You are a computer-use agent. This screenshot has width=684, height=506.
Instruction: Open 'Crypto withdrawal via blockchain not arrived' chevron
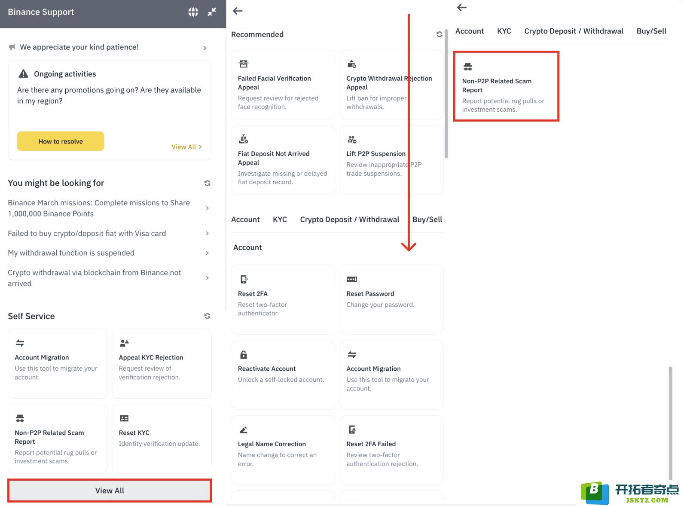point(207,278)
